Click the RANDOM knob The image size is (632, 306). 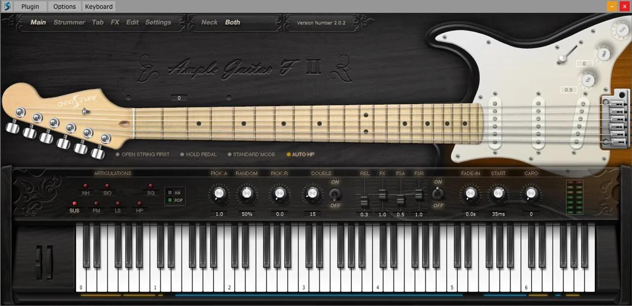click(247, 194)
